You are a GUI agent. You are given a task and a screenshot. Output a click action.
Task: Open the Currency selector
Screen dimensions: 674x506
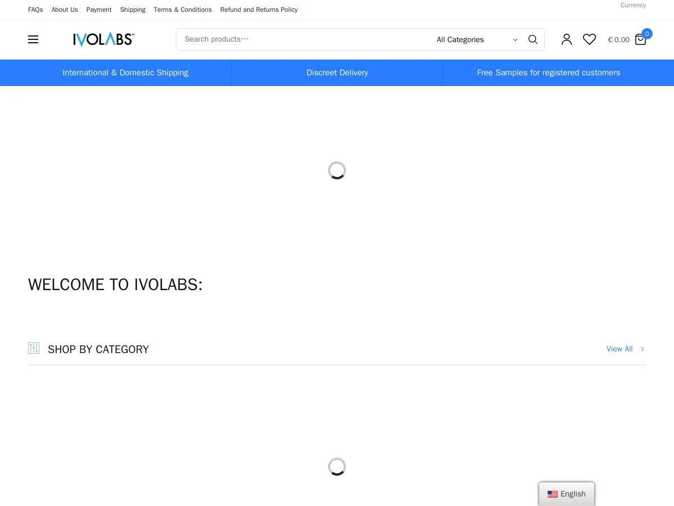[633, 5]
